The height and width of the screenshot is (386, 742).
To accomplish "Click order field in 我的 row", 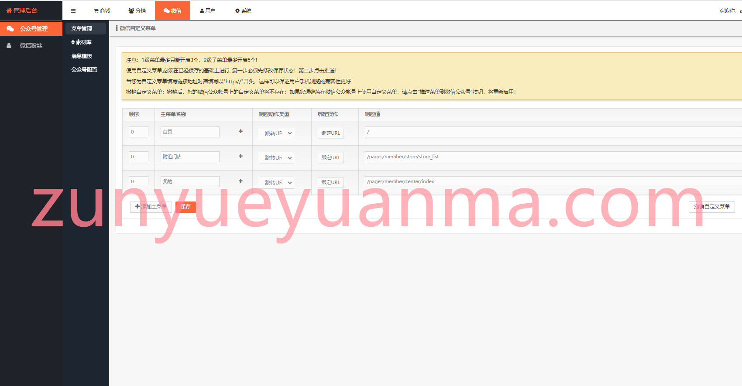I will pos(138,182).
